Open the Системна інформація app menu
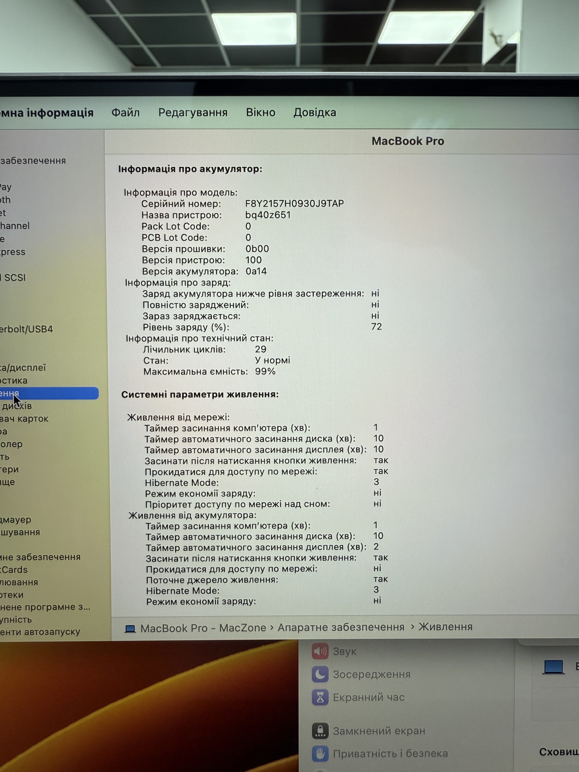579x772 pixels. 47,113
